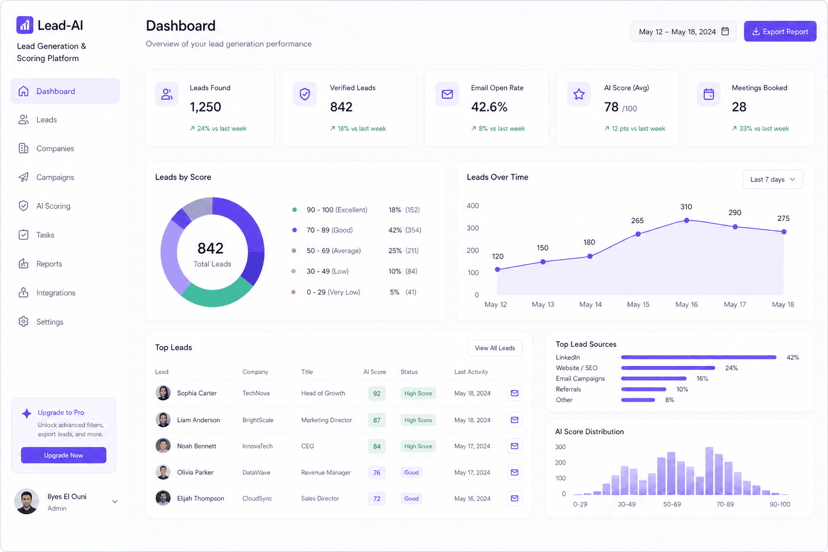The height and width of the screenshot is (552, 828).
Task: Click the Upgrade to Pro sparkle icon
Action: (26, 413)
